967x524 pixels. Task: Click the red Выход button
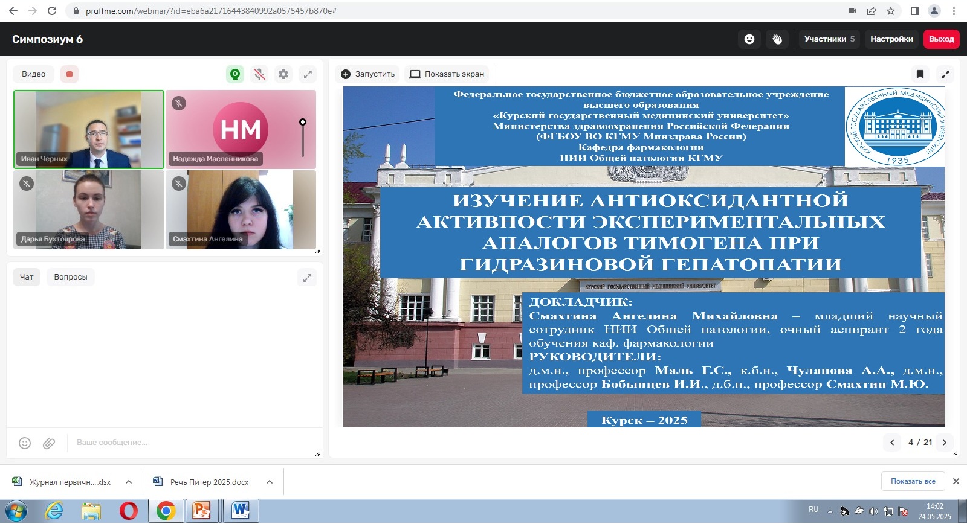pos(941,39)
